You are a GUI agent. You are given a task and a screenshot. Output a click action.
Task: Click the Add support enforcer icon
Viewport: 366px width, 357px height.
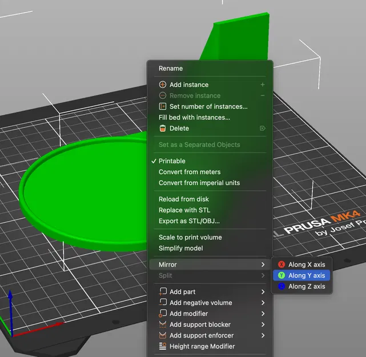tap(163, 335)
